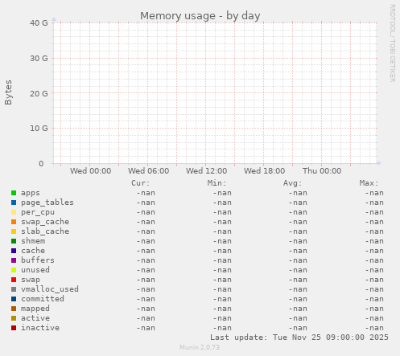The height and width of the screenshot is (356, 400).
Task: Select the swap_cache legend label
Action: click(x=45, y=222)
